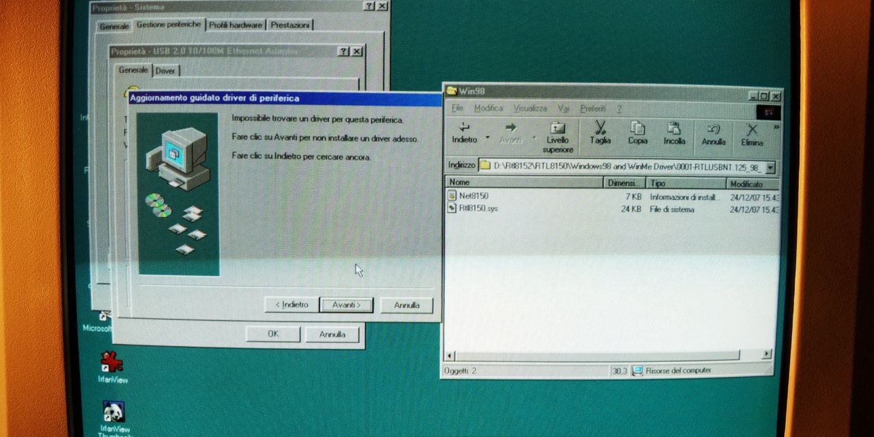
Task: Open the Preferiti menu
Action: pos(593,109)
